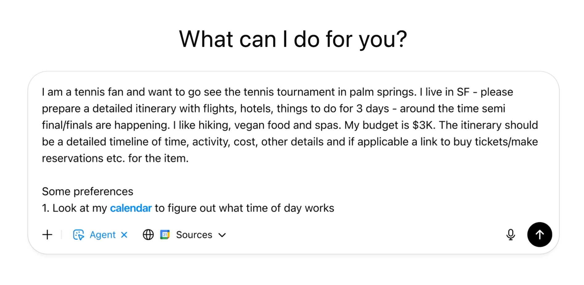The width and height of the screenshot is (584, 285).
Task: Click "1. Look at my" list text
Action: tap(74, 208)
